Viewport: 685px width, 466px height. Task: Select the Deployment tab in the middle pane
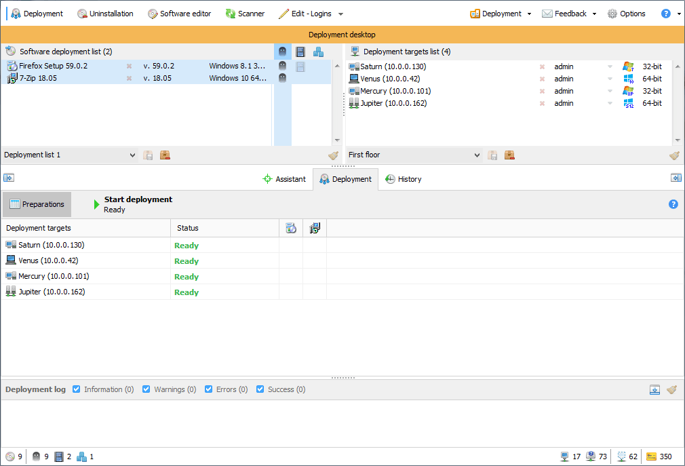pyautogui.click(x=346, y=179)
